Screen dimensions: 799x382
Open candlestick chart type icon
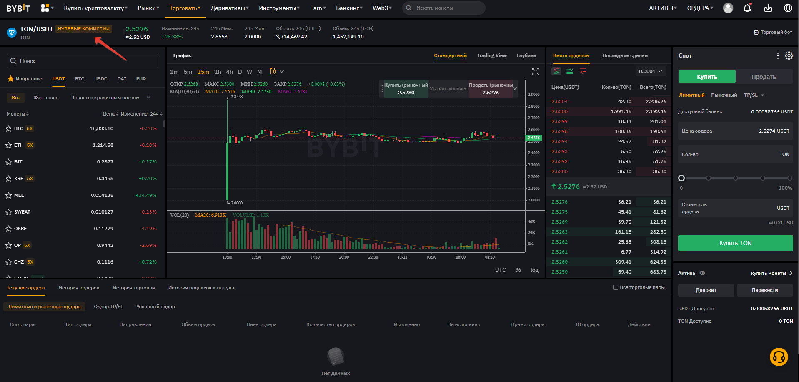coord(273,72)
